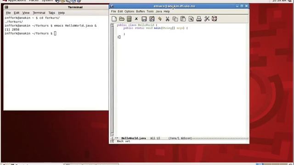
Task: Click the Save As toolbar icon in Emacs
Action: 152,19
